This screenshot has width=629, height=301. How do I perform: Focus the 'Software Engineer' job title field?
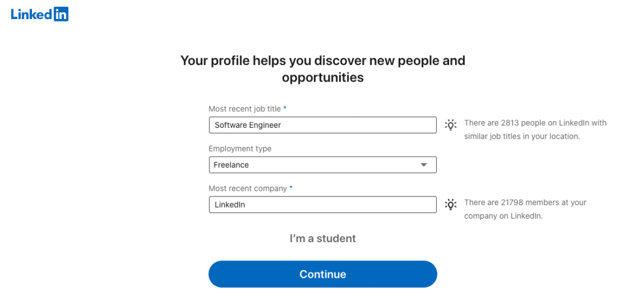coord(322,125)
